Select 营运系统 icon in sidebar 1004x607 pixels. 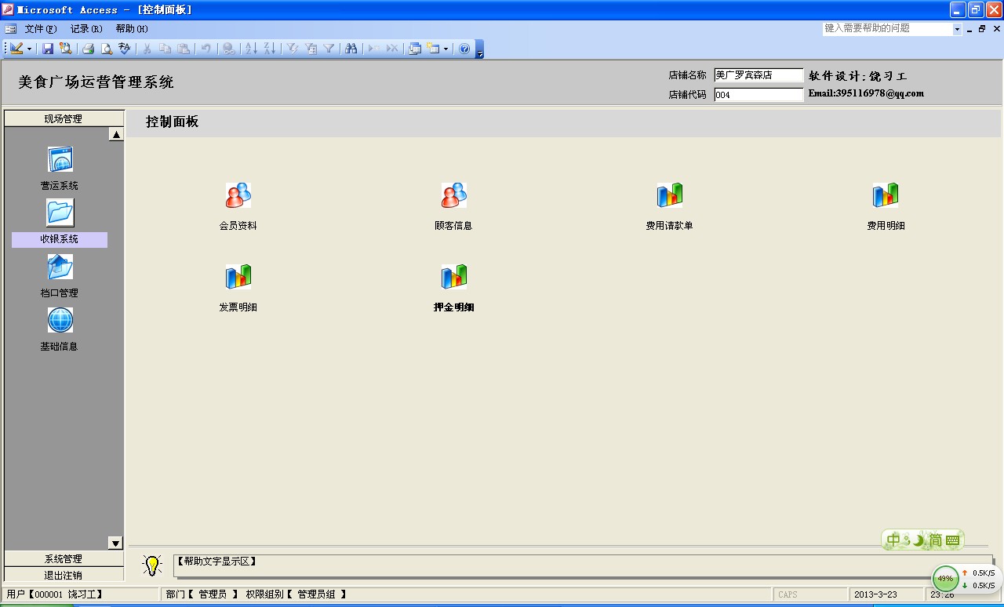tap(60, 159)
